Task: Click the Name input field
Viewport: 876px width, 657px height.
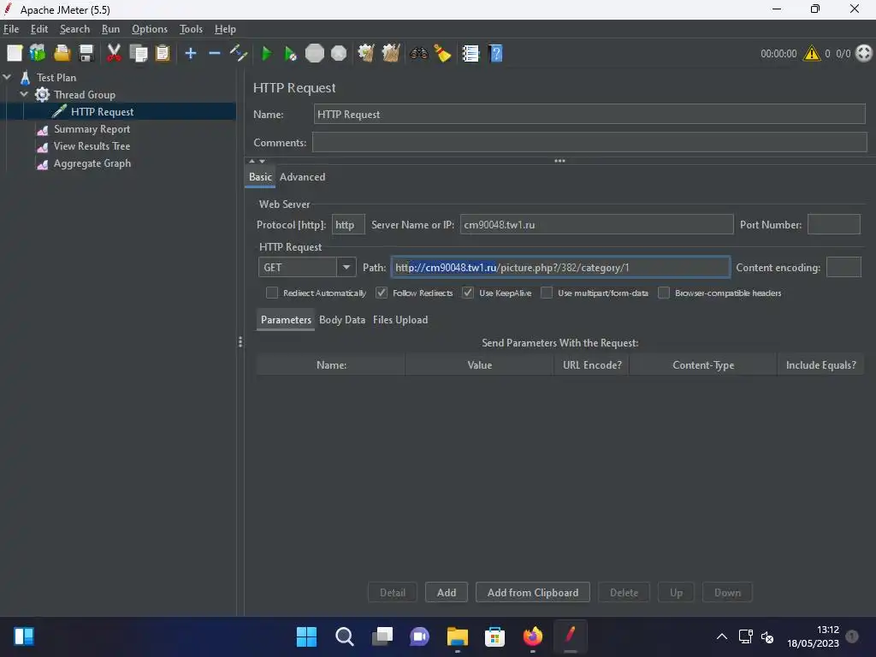Action: [589, 115]
